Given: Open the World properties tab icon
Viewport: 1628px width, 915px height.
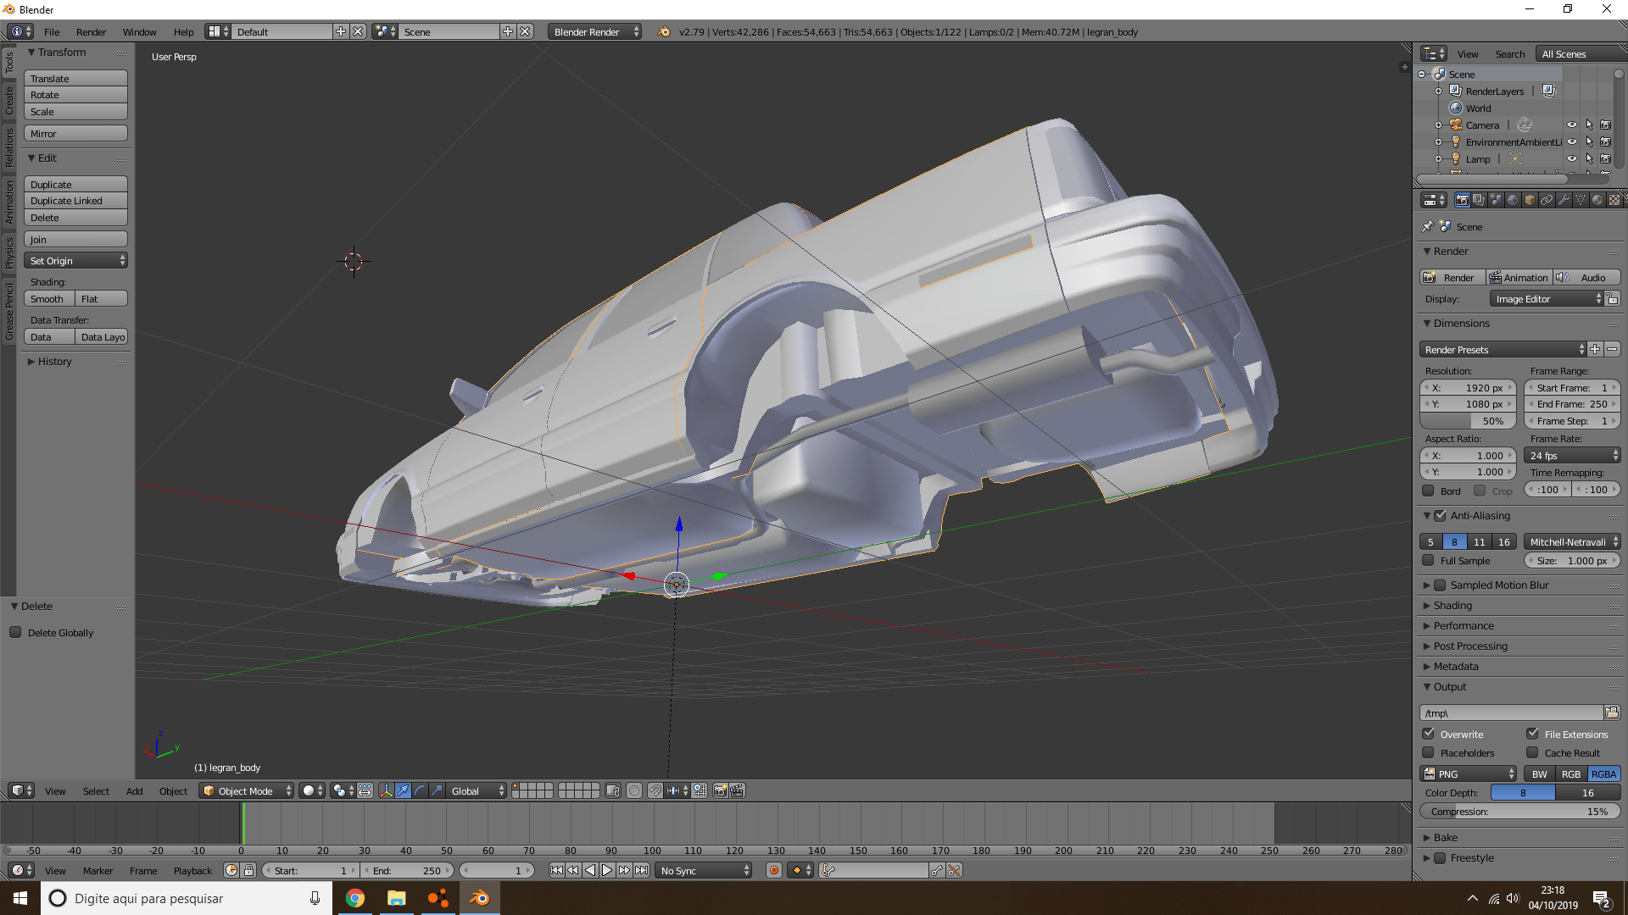Looking at the screenshot, I should tap(1513, 201).
